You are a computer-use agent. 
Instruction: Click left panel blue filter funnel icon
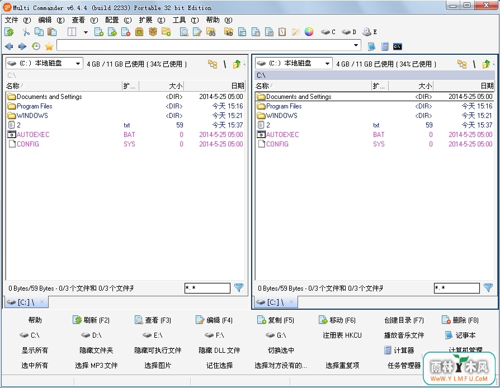tap(239, 288)
